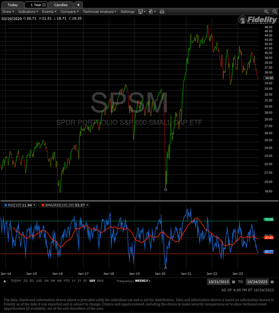Click the end date field 10/24/2023
The width and height of the screenshot is (279, 313).
point(257,282)
